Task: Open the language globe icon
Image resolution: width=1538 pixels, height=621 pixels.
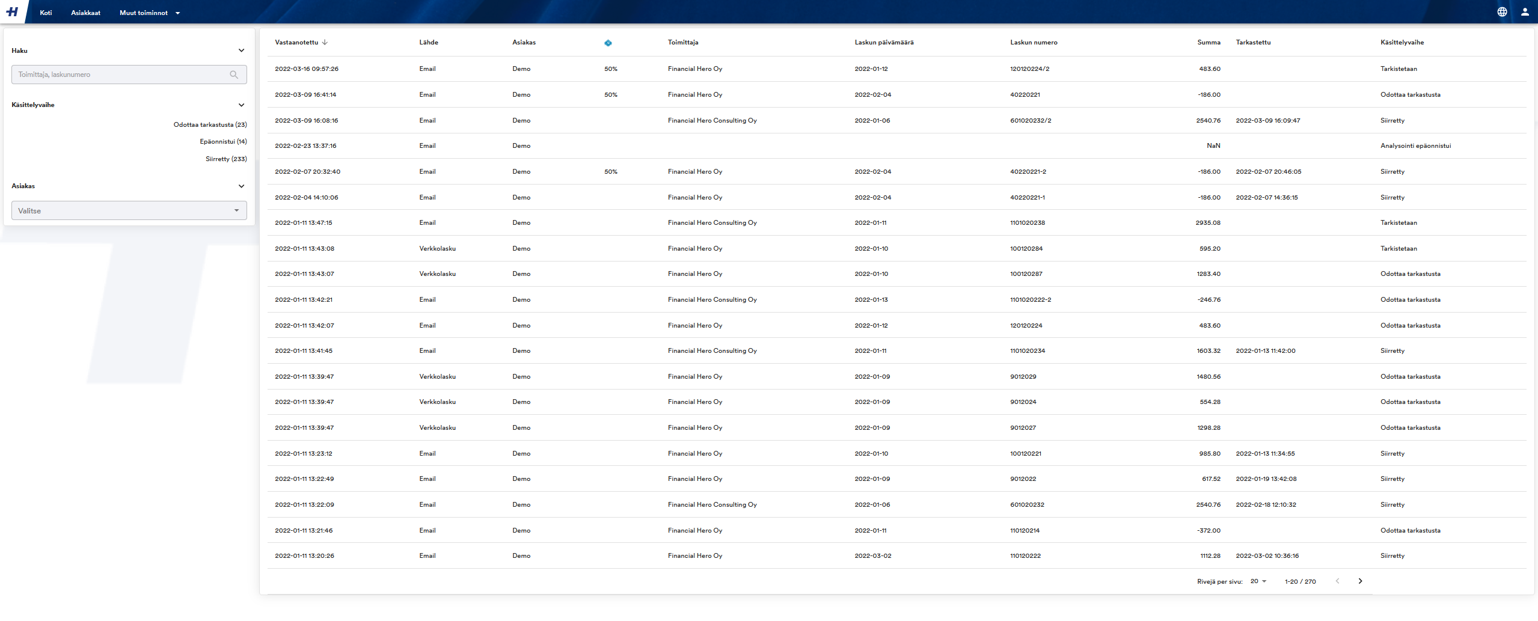Action: tap(1502, 12)
